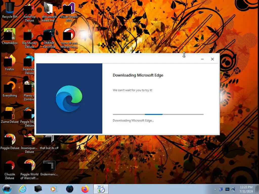
Task: Click the 'Downloading Microsoft Edge...' status text
Action: click(x=133, y=120)
